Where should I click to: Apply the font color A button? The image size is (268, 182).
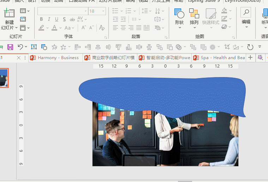click(x=54, y=27)
